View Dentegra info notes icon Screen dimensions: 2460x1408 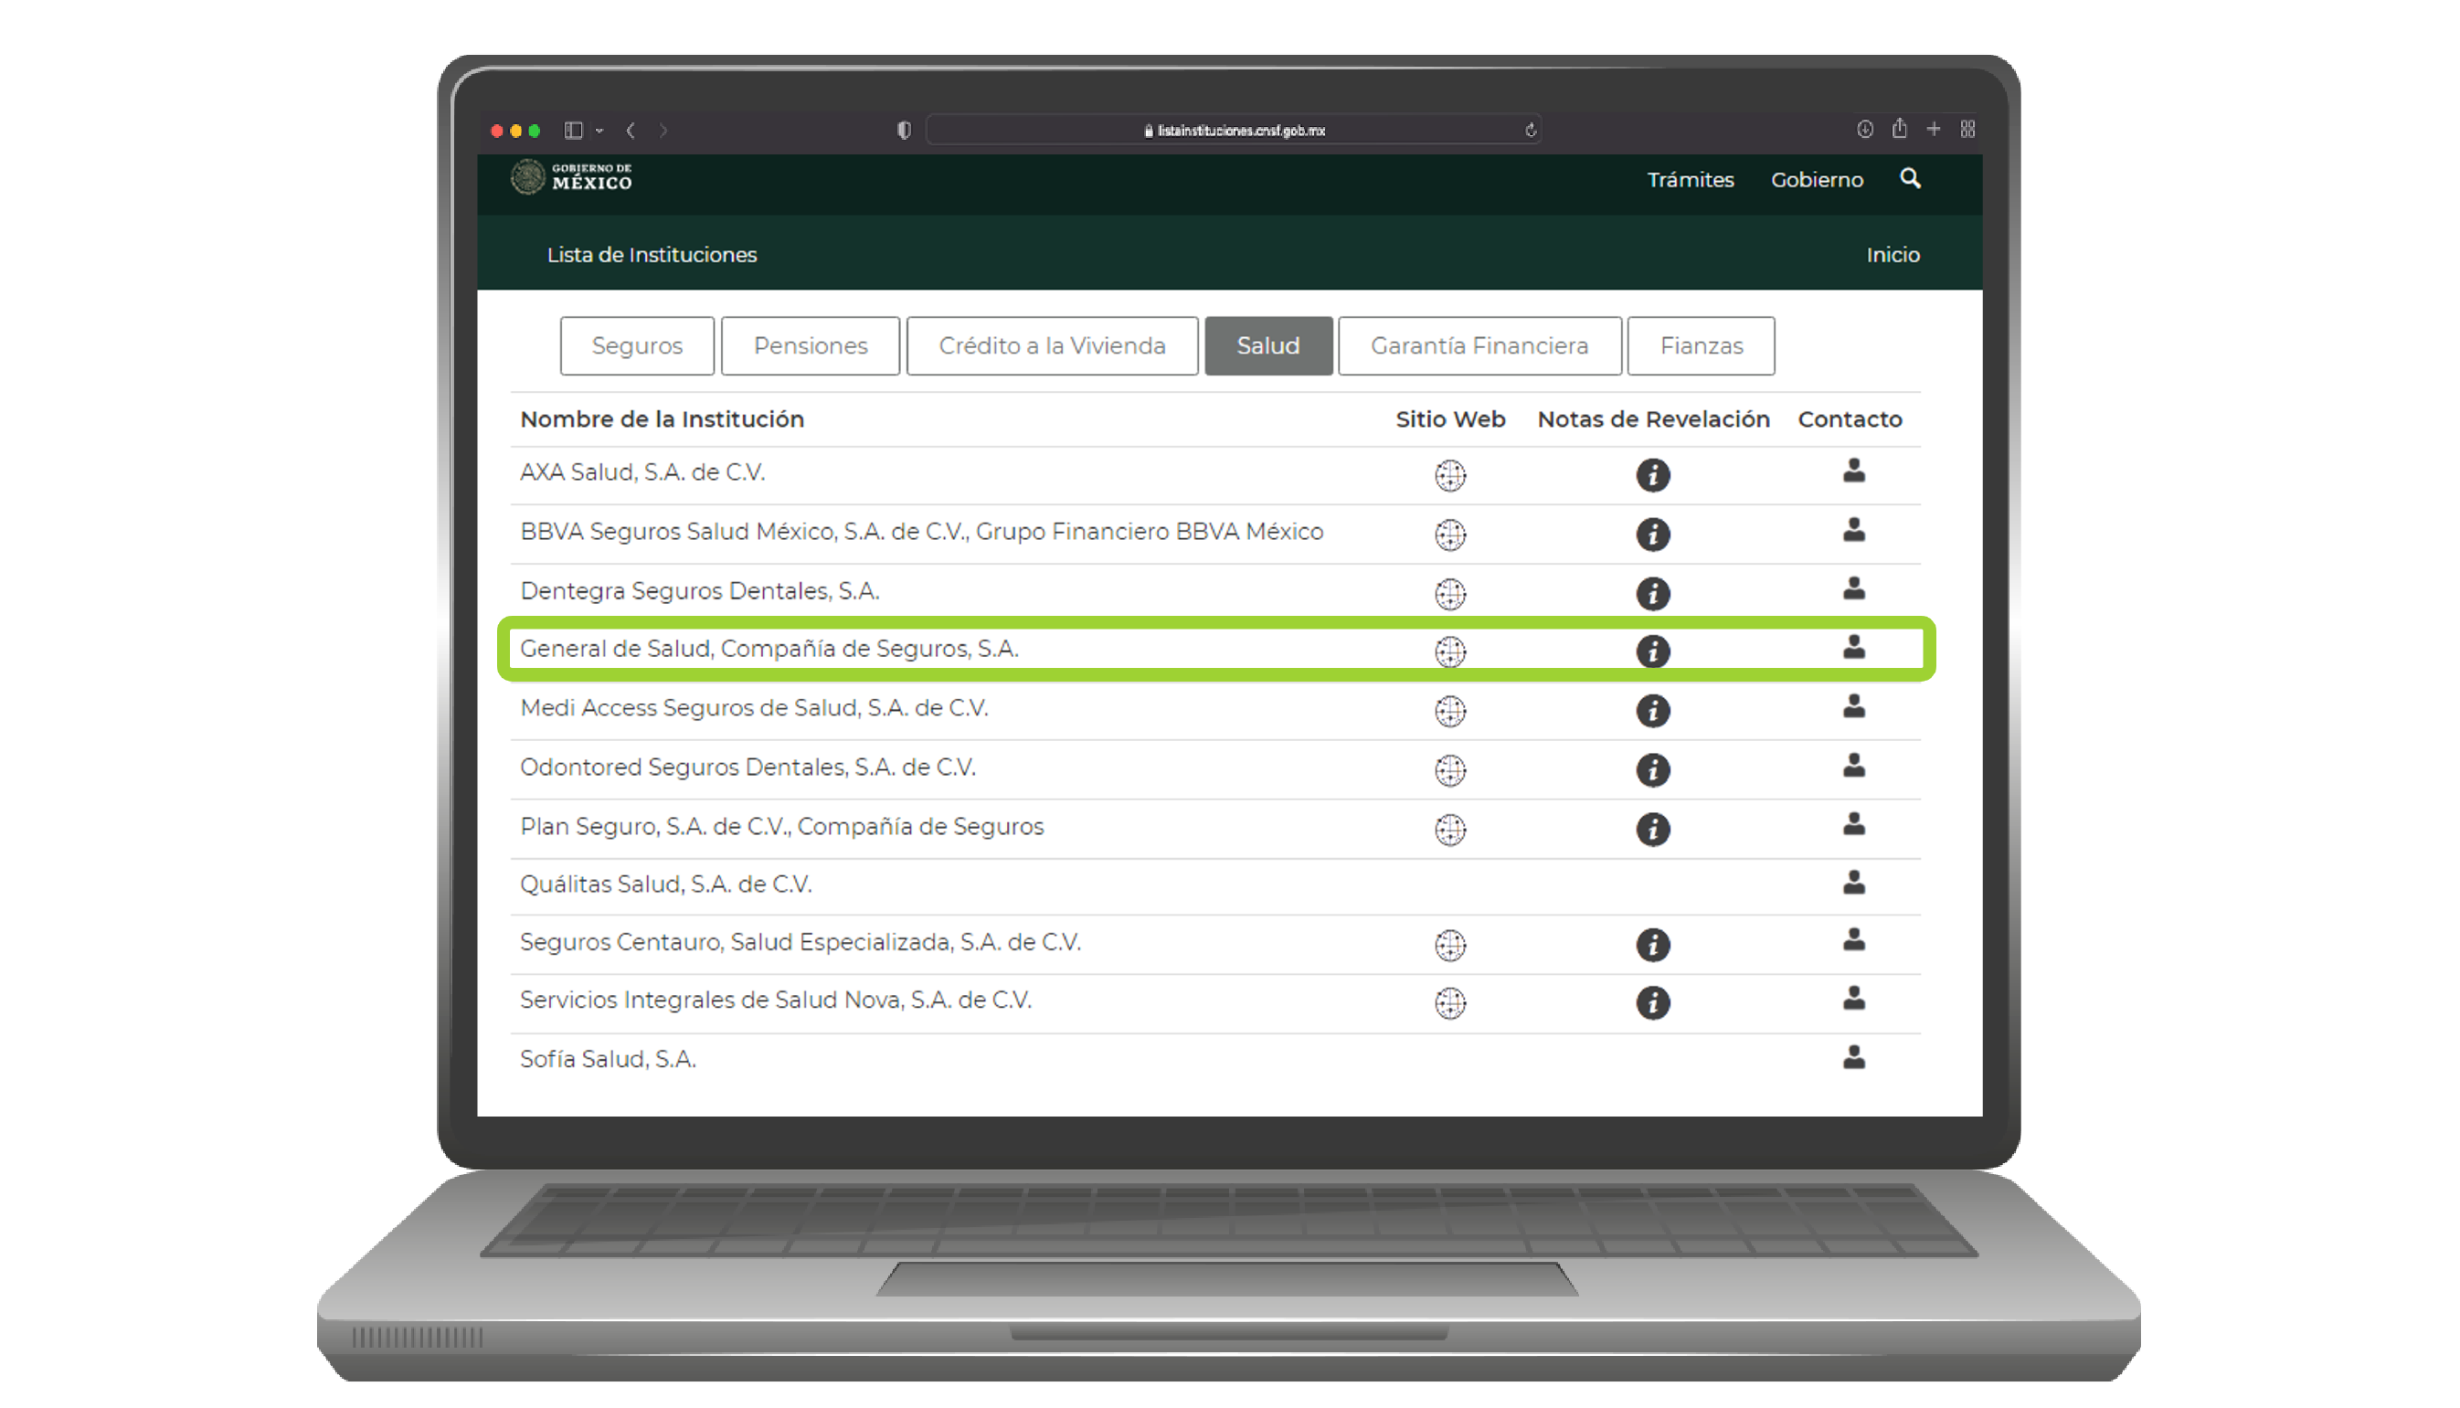pyautogui.click(x=1652, y=593)
